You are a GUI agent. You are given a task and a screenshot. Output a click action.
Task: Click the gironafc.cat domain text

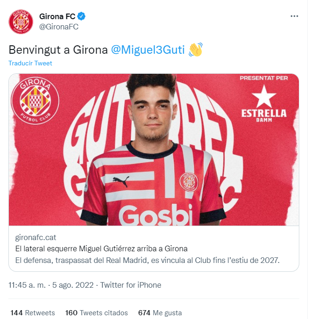point(35,237)
